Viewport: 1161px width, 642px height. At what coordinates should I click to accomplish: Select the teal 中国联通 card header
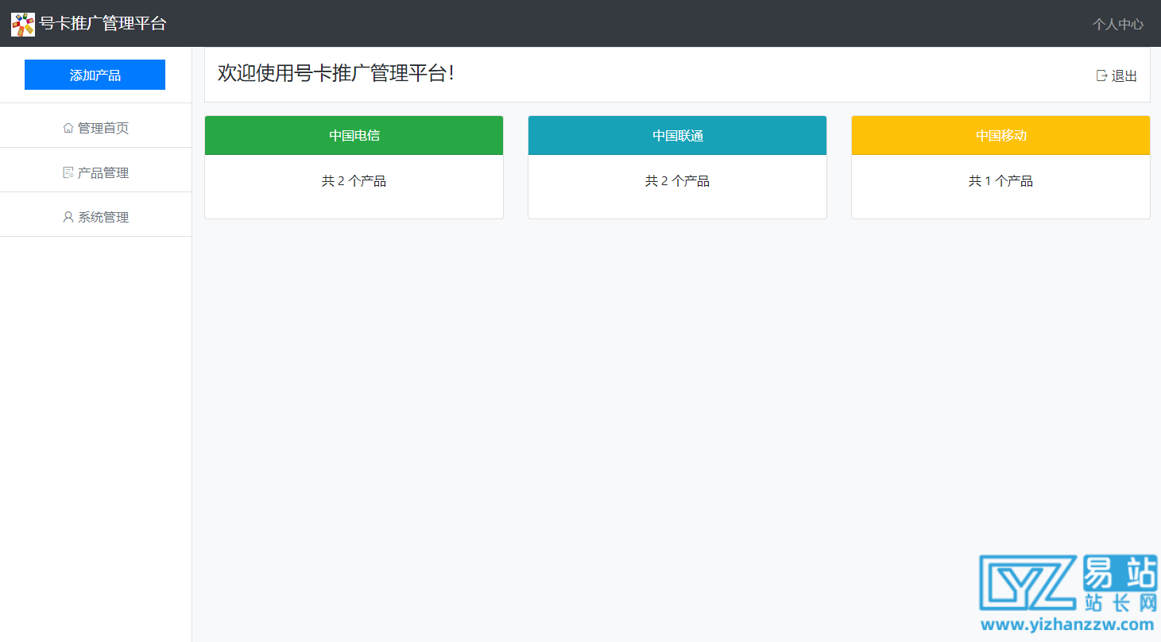(x=677, y=136)
